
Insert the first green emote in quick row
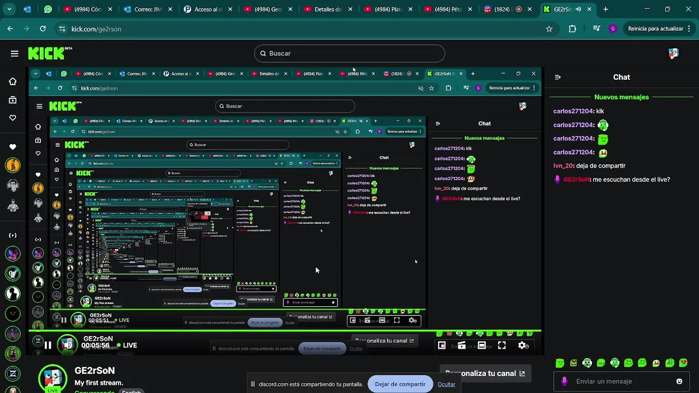coord(560,363)
